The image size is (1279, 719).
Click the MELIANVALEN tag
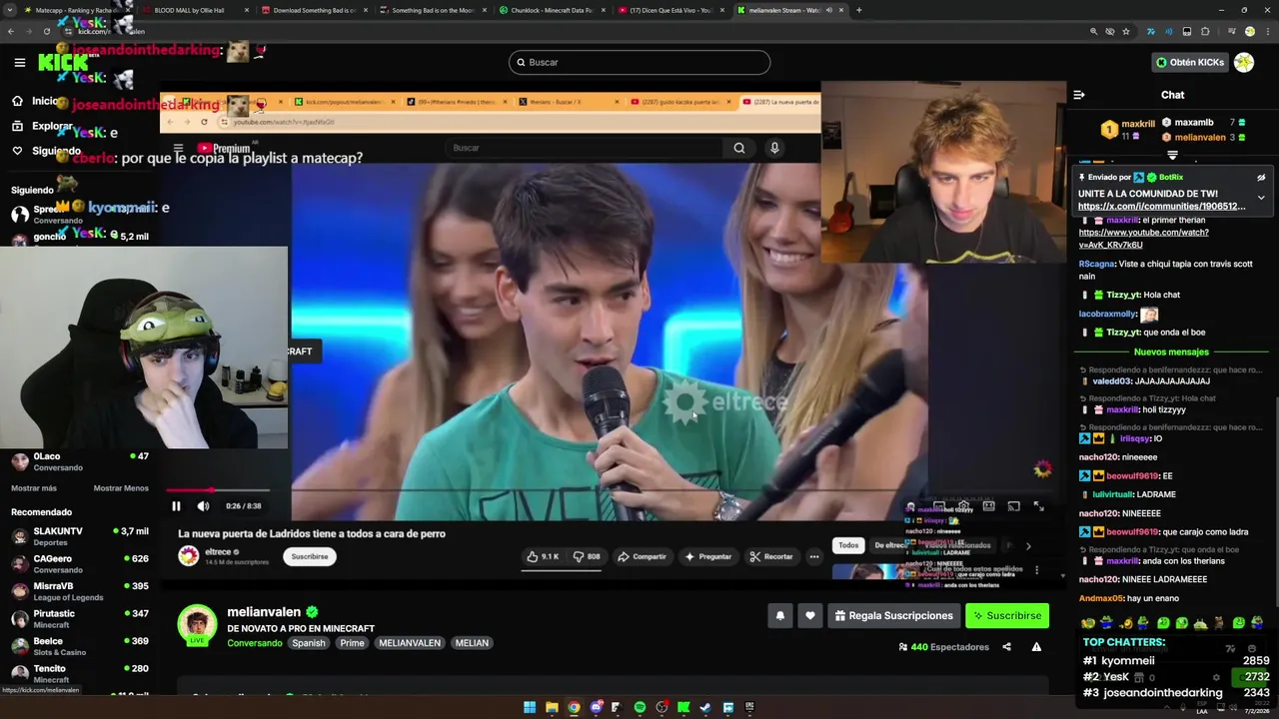click(x=410, y=643)
